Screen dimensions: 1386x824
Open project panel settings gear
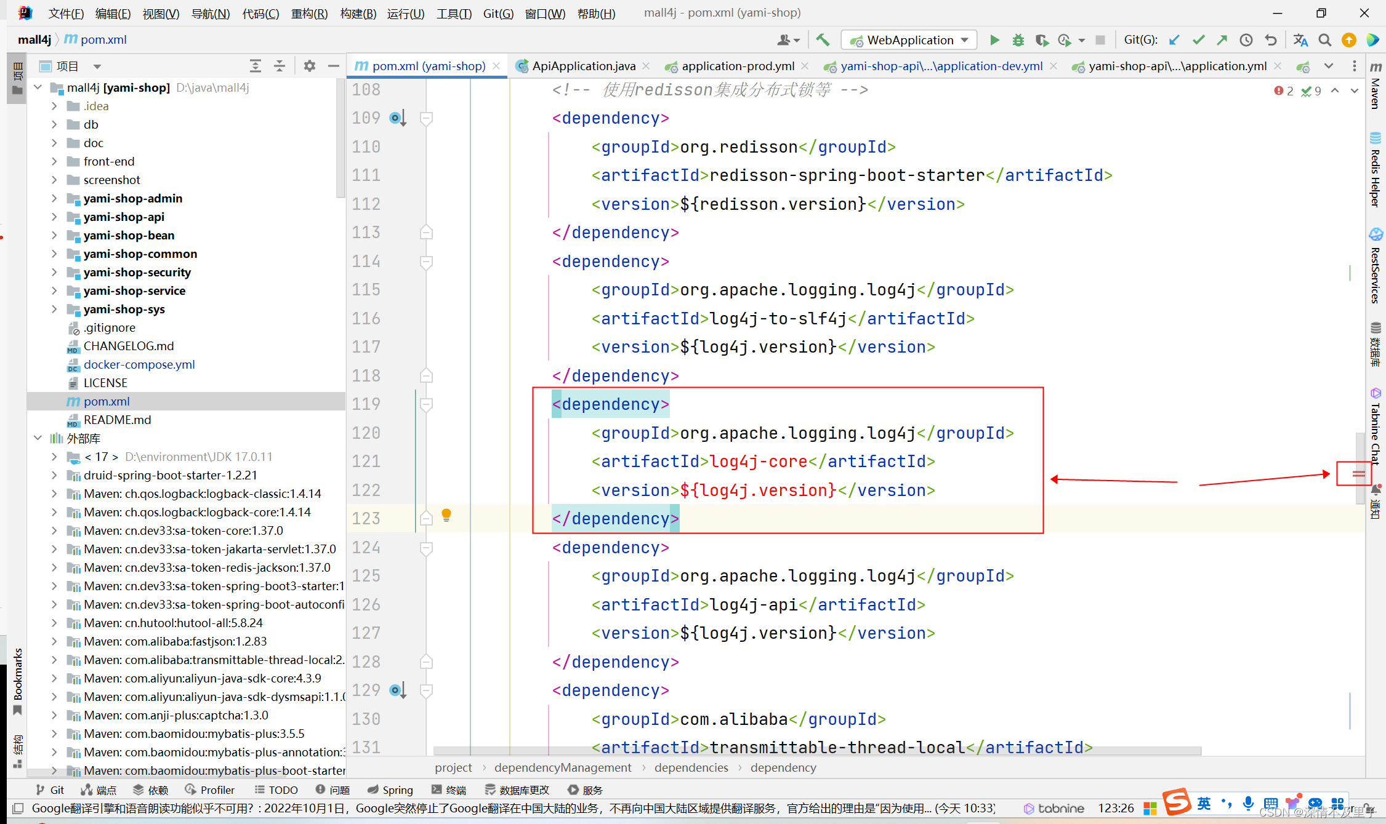pyautogui.click(x=309, y=66)
